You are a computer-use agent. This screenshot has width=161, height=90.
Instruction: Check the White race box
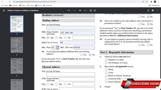click(x=106, y=69)
